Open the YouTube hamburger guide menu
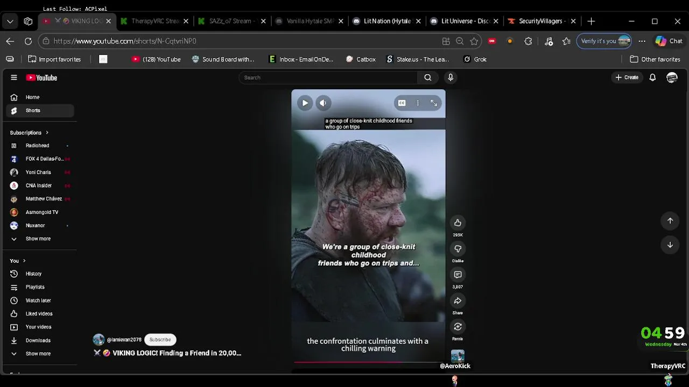Image resolution: width=689 pixels, height=387 pixels. coord(14,77)
